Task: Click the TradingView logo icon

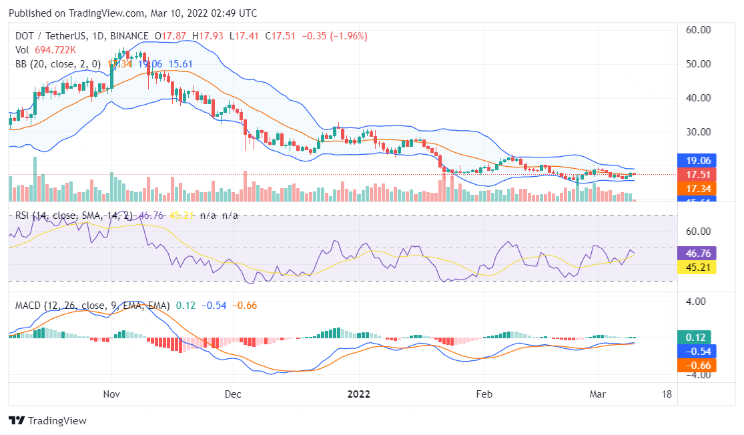Action: (x=16, y=421)
